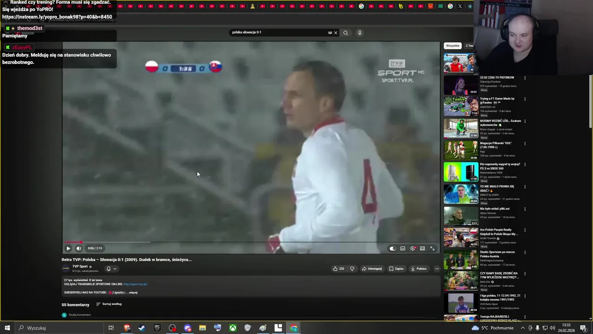Open 'MUSIMY ROZBIĆ LÓD' video title
The image size is (593, 334).
(x=500, y=123)
